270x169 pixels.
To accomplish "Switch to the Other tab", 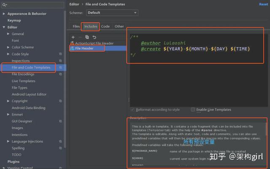I will click(x=119, y=26).
